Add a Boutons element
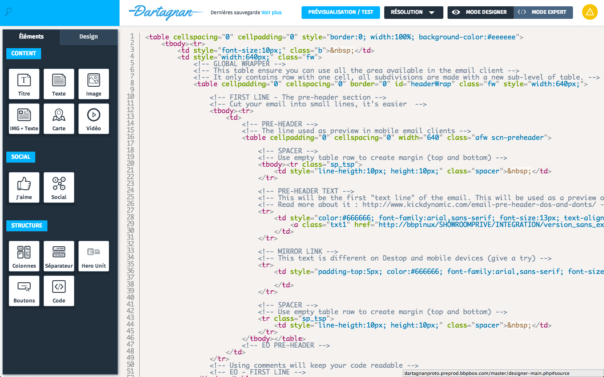The height and width of the screenshot is (377, 604). [24, 291]
